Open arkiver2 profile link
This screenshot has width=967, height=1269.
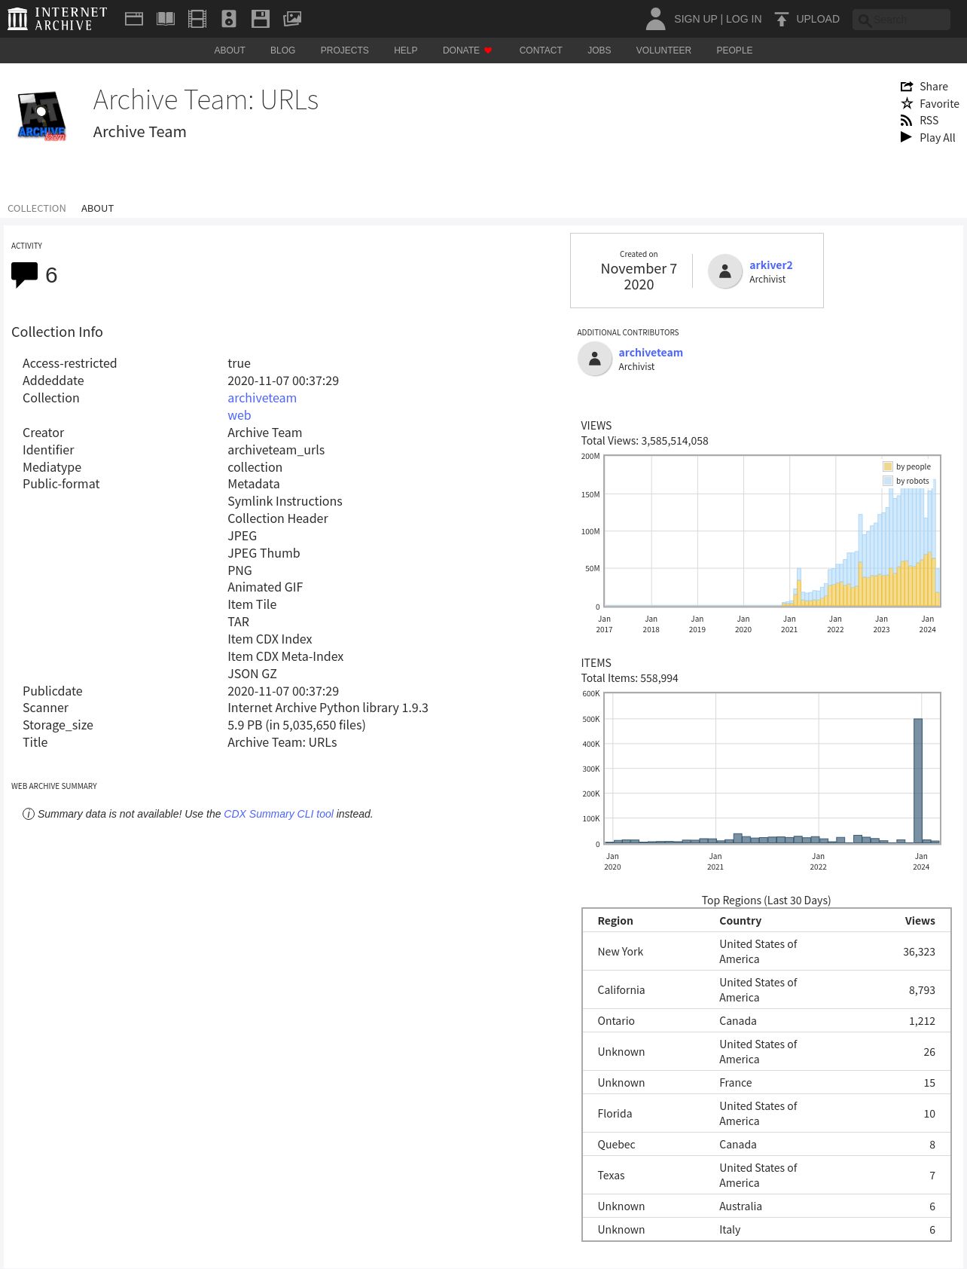pyautogui.click(x=770, y=265)
